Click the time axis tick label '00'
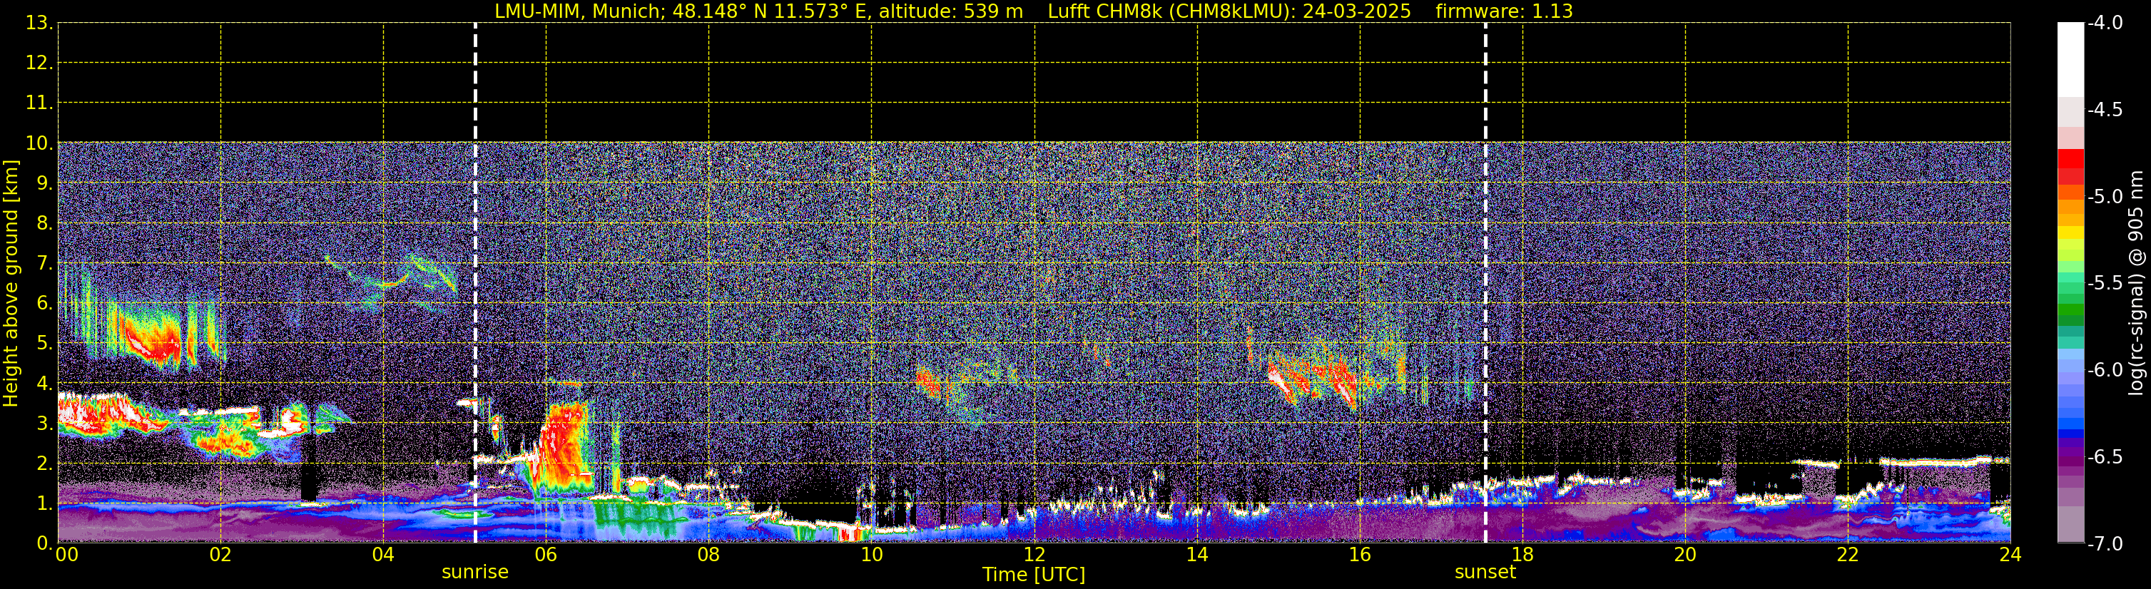 [66, 555]
